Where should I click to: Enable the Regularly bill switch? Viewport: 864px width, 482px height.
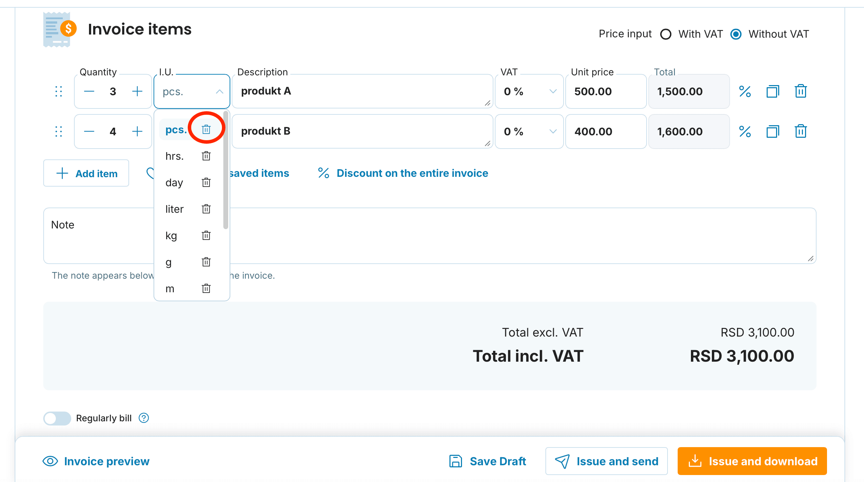(57, 418)
